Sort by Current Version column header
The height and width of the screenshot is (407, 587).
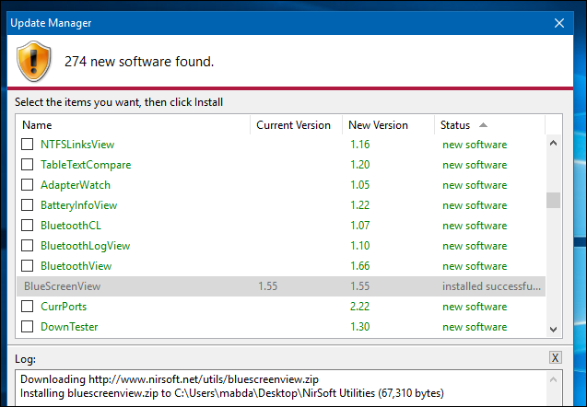click(x=296, y=125)
